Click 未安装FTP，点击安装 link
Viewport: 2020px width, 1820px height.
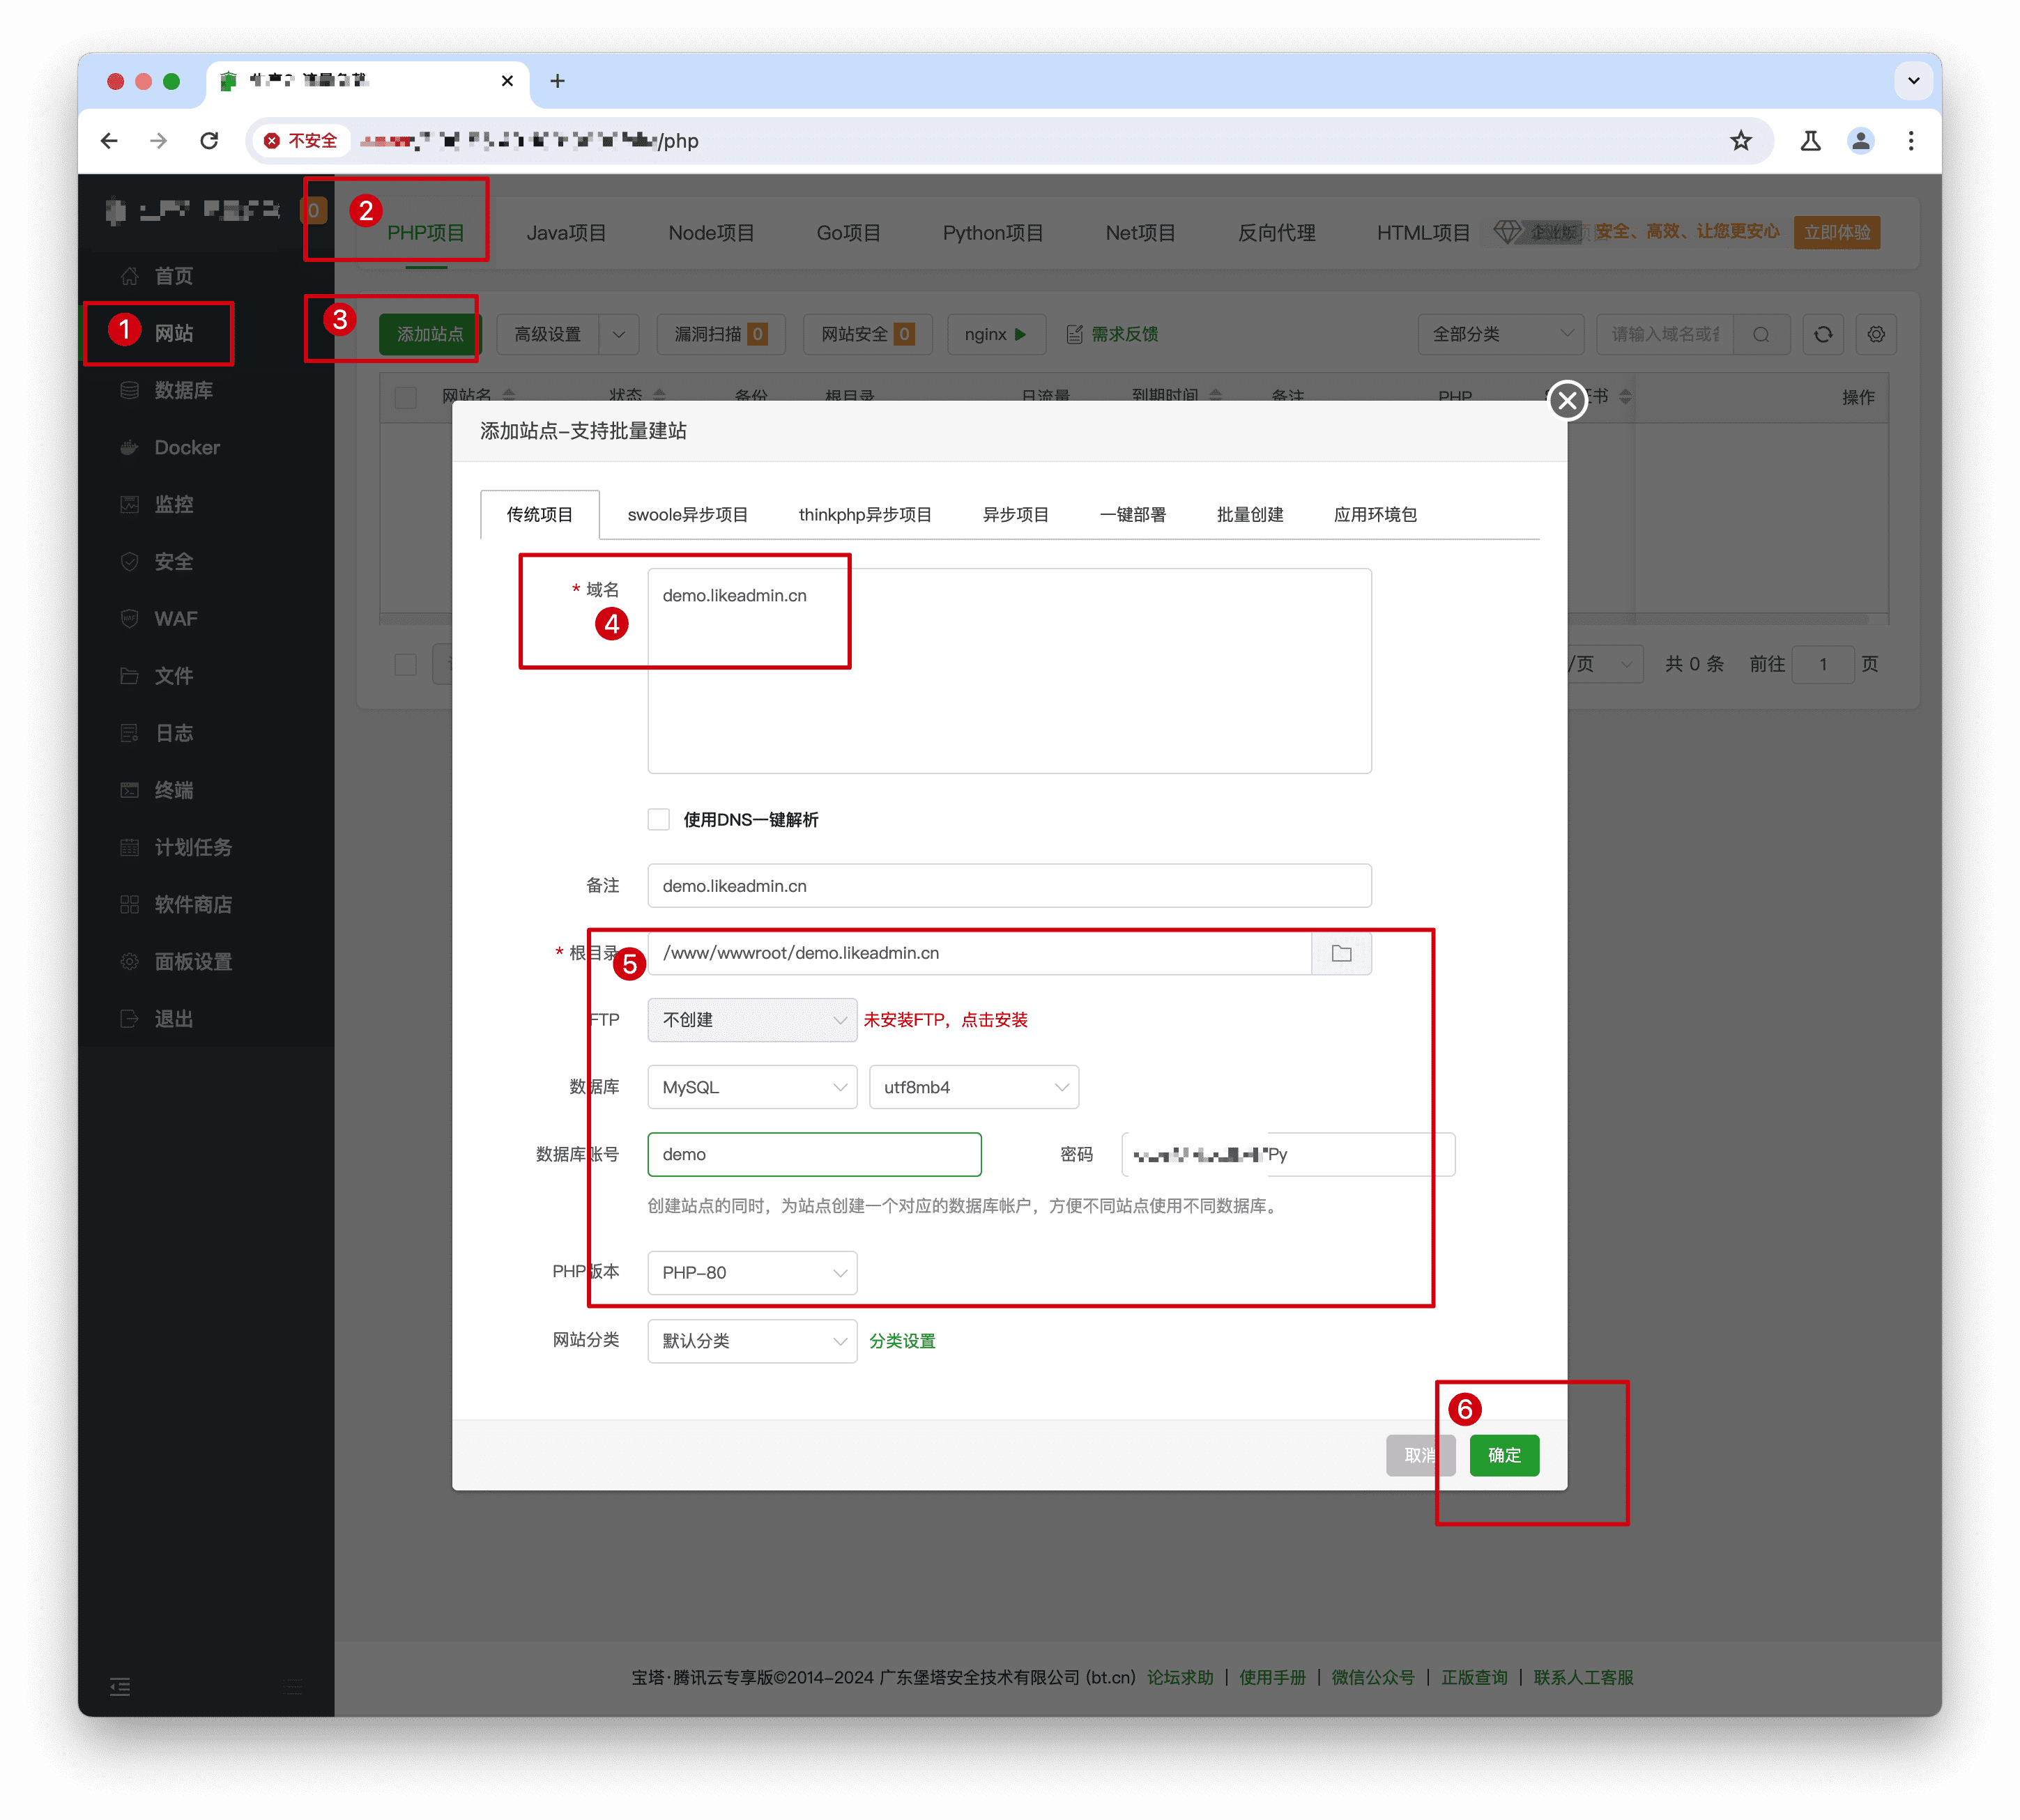[945, 1020]
